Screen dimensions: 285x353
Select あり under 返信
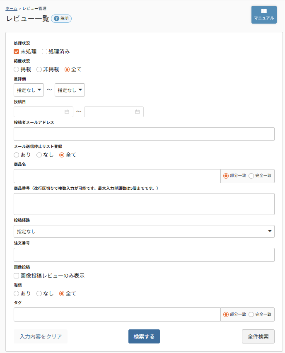[16, 293]
